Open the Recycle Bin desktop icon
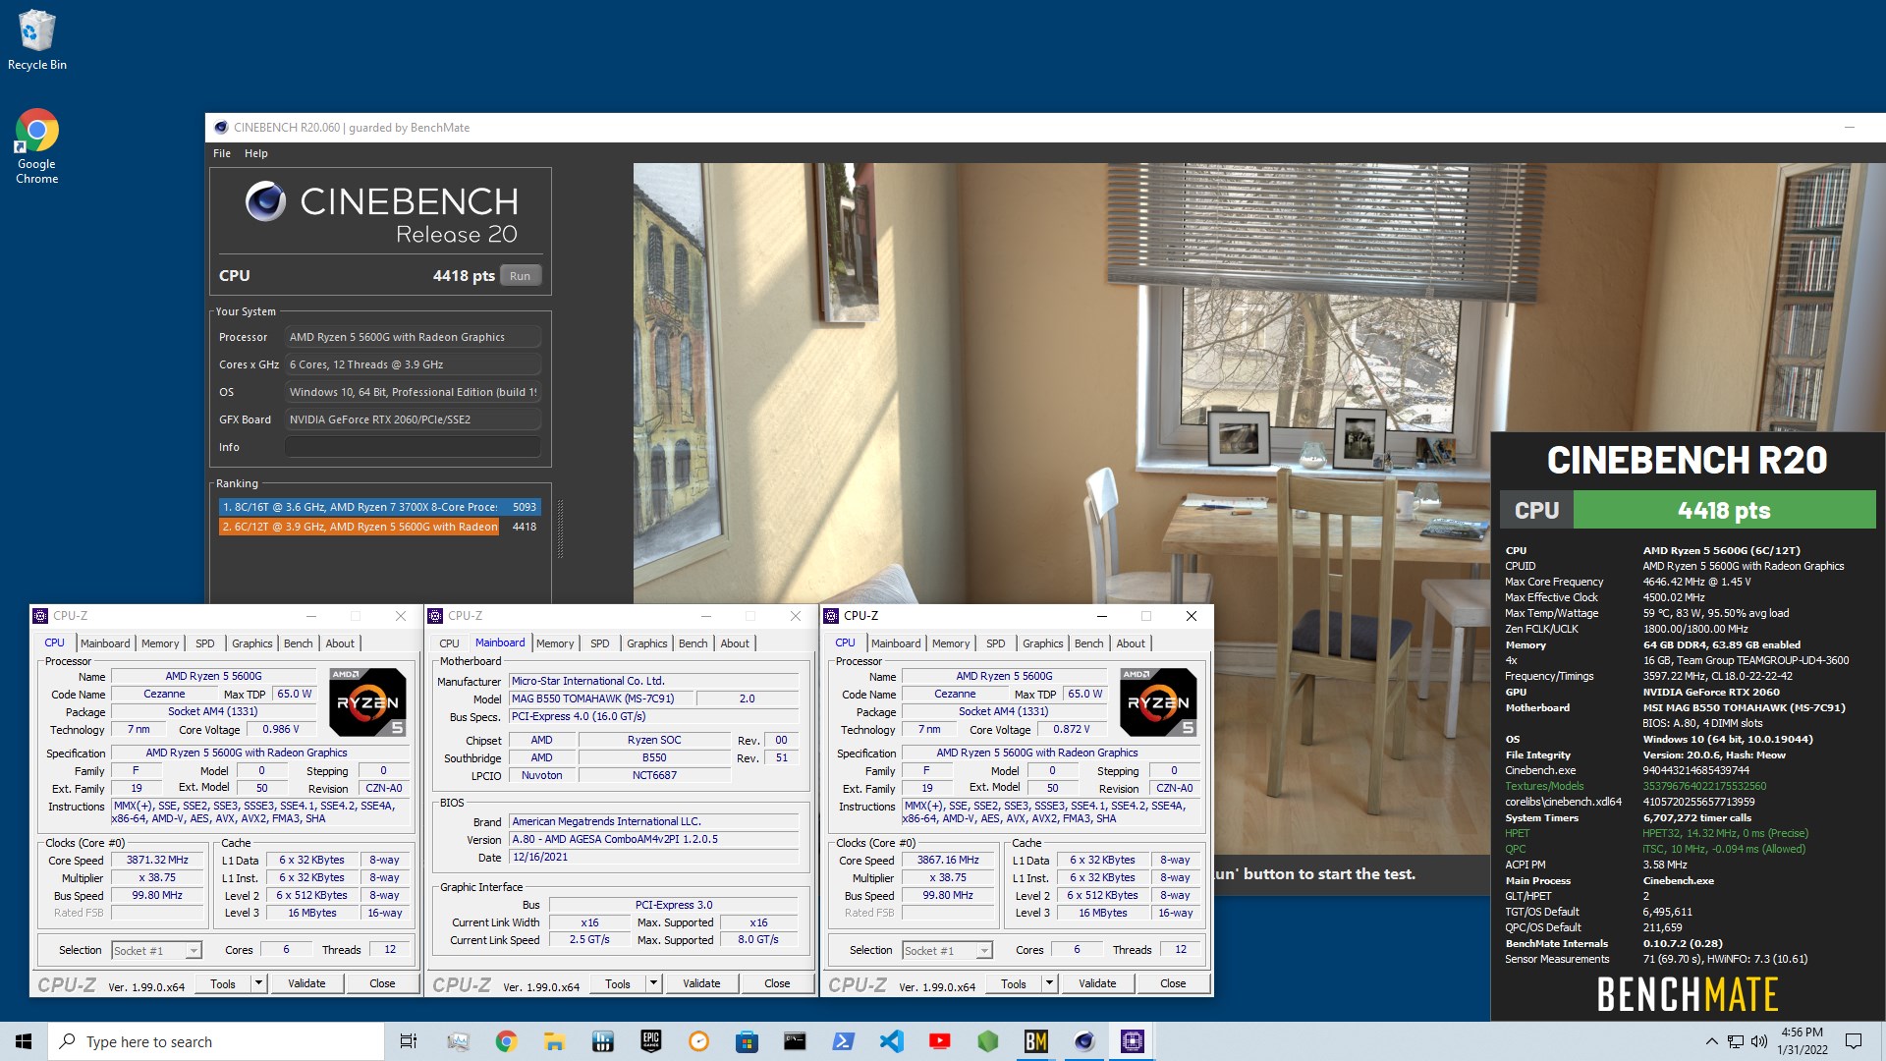This screenshot has height=1061, width=1886. point(36,40)
